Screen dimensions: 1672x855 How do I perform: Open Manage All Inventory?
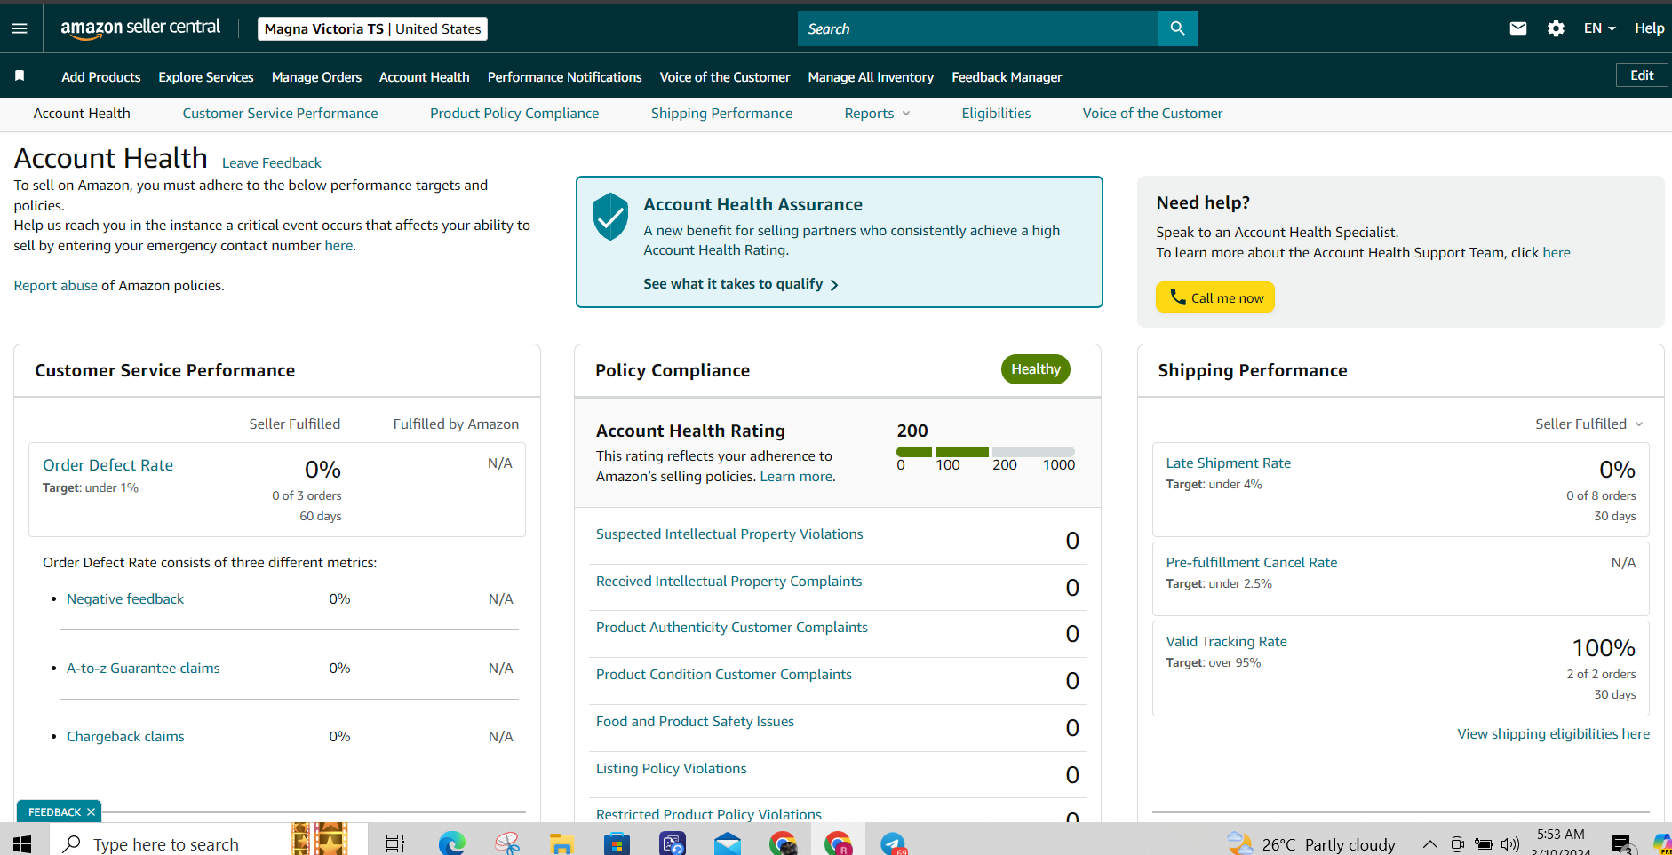(x=871, y=77)
